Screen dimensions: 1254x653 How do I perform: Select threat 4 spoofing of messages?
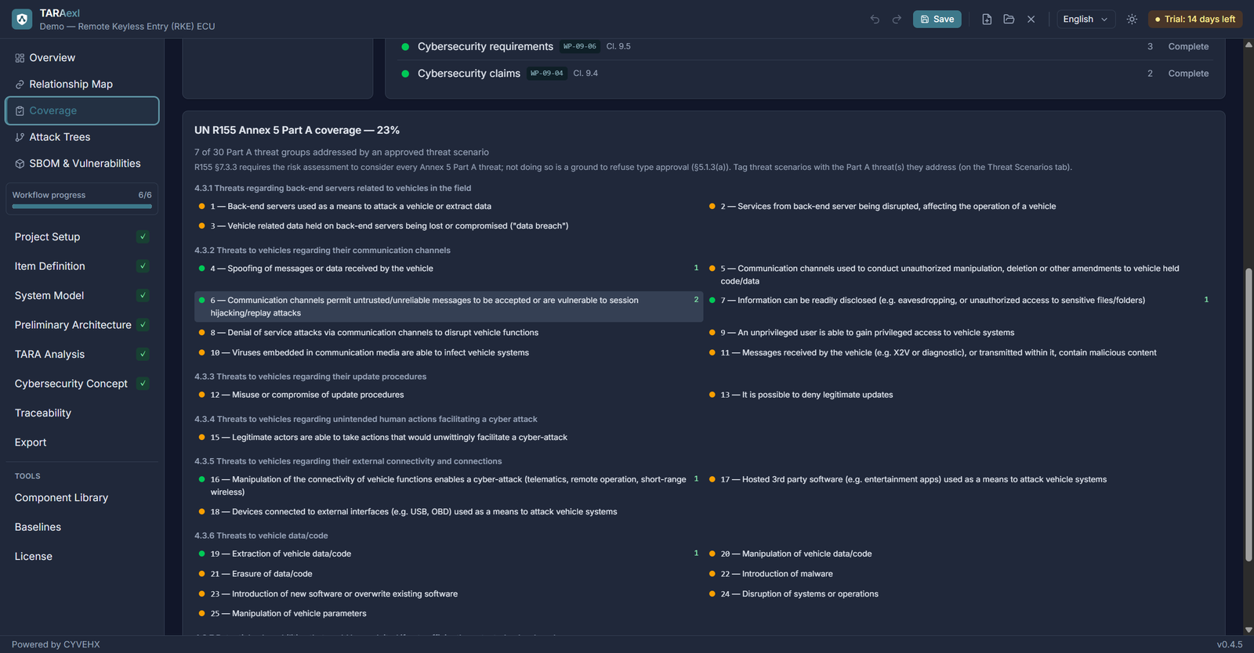click(448, 269)
